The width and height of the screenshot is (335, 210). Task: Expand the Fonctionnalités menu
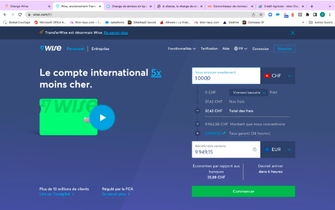(x=182, y=49)
